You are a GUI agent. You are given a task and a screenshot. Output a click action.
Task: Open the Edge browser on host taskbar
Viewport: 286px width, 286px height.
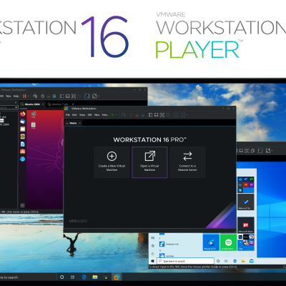pyautogui.click(x=84, y=277)
